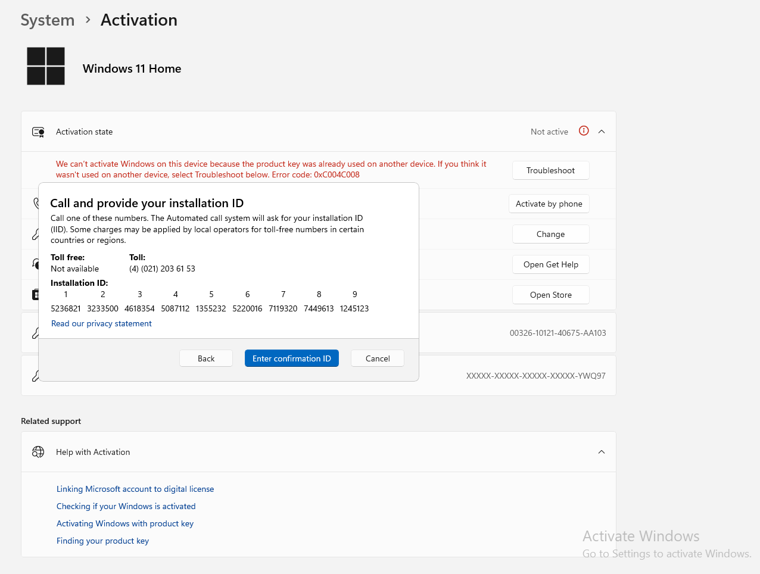Image resolution: width=760 pixels, height=574 pixels.
Task: Click the Activation state label
Action: [84, 132]
